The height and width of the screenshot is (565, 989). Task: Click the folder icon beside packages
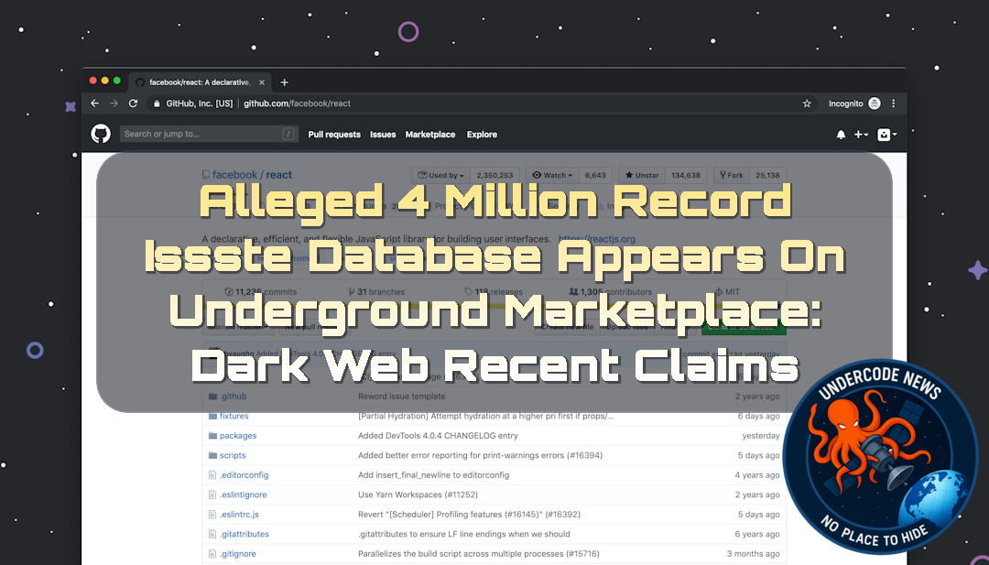click(212, 435)
